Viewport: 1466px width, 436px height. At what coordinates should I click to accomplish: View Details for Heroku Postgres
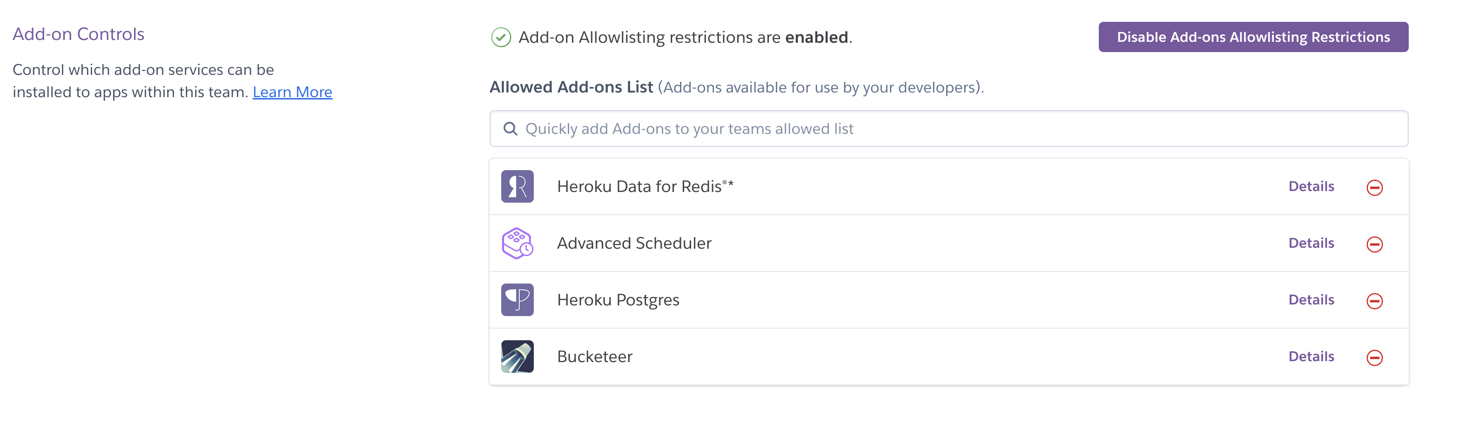point(1311,299)
